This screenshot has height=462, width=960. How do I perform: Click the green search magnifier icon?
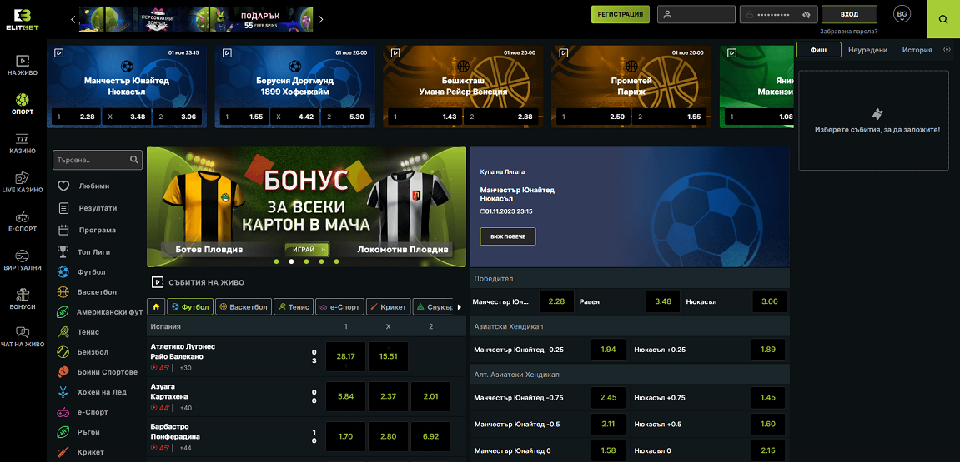click(x=942, y=19)
